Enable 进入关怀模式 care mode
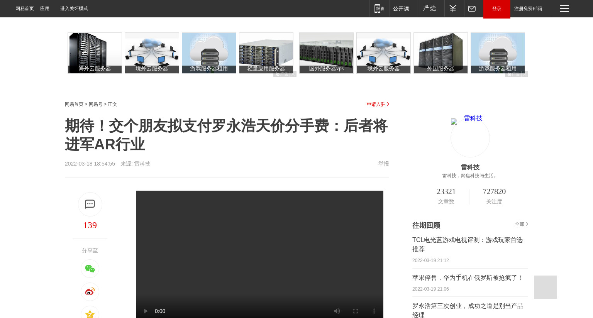The image size is (593, 318). point(74,8)
